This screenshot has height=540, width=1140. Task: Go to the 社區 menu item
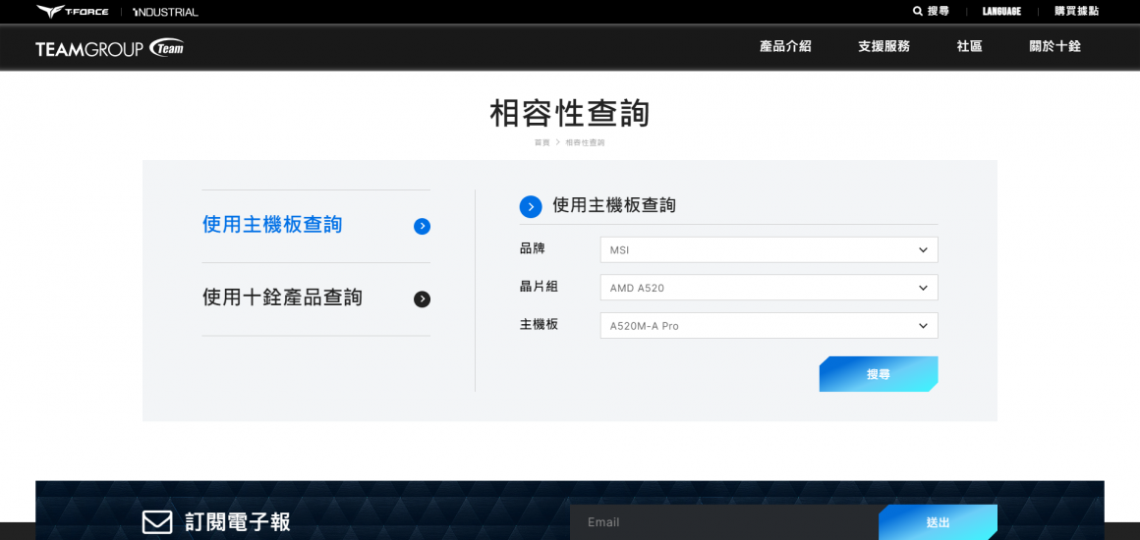tap(969, 46)
